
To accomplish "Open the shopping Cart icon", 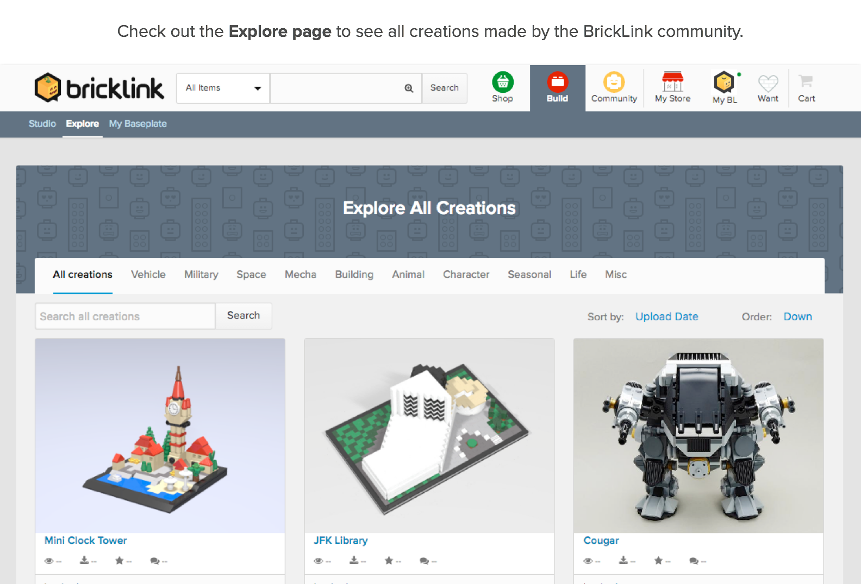I will 806,81.
